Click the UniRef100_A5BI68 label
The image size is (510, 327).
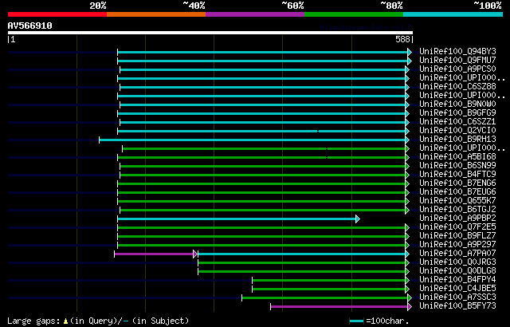click(457, 157)
